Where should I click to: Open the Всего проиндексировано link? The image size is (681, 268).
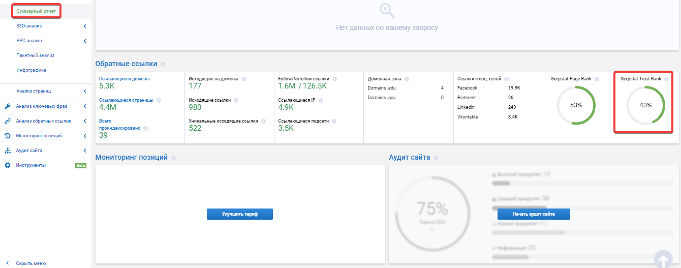(120, 125)
